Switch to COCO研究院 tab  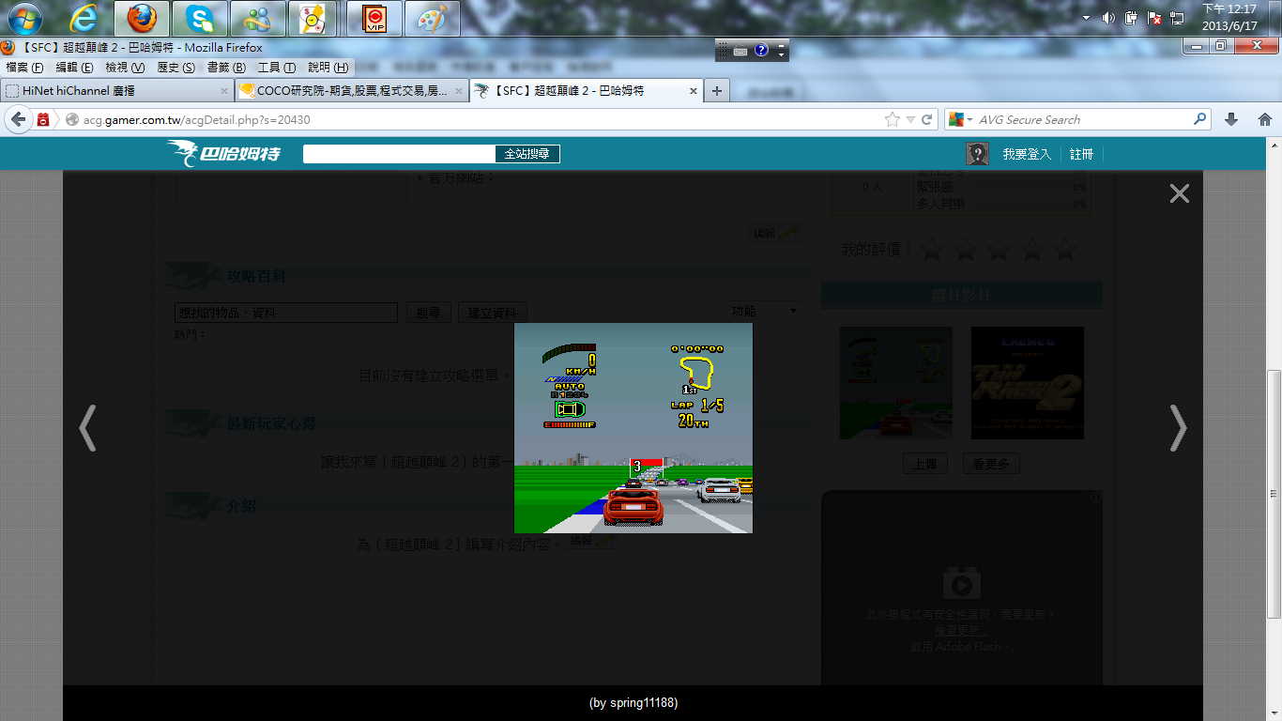[x=351, y=91]
